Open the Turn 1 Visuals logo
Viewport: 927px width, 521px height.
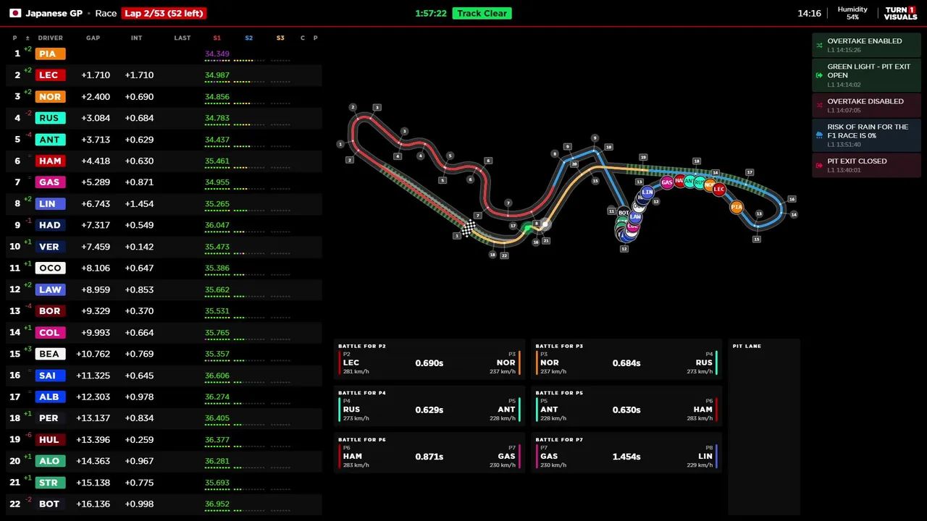(x=900, y=13)
